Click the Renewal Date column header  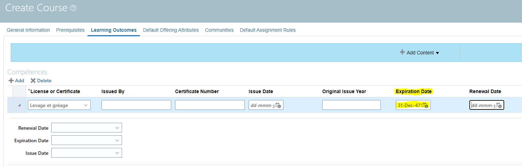(x=485, y=91)
